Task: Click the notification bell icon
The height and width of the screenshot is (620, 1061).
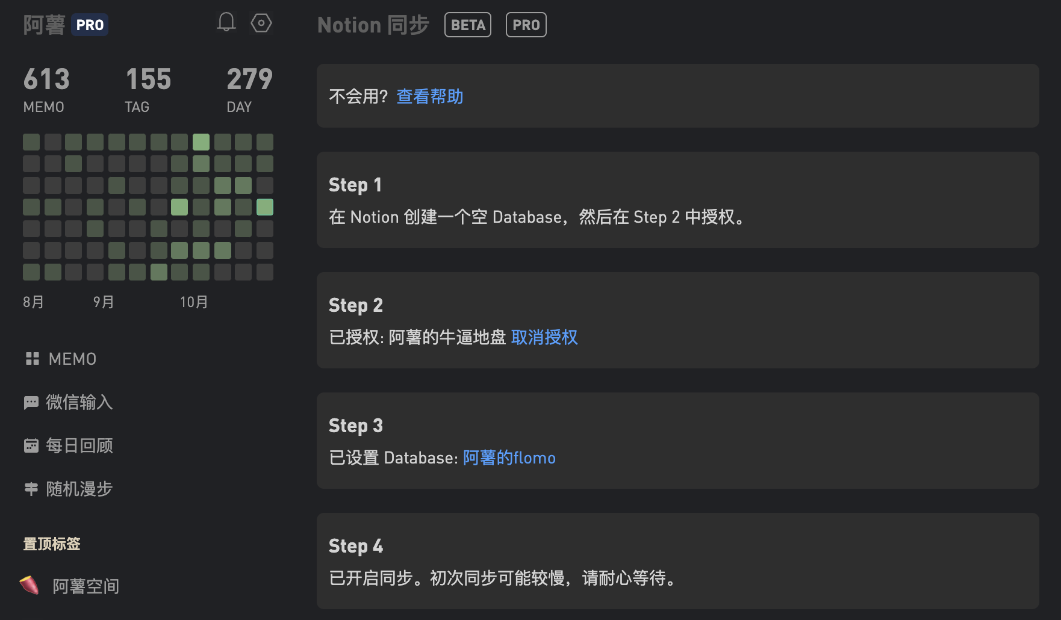Action: 226,23
